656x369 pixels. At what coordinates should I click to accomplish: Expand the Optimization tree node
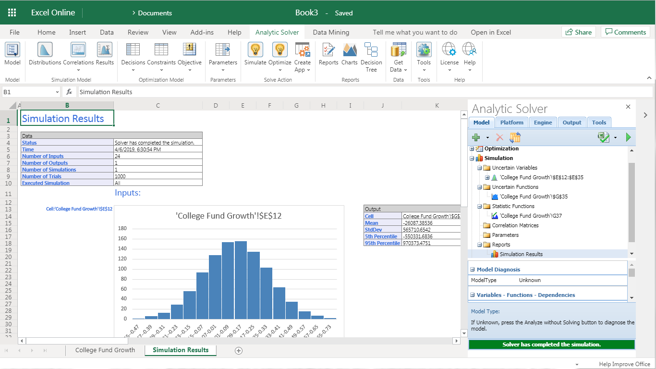pyautogui.click(x=472, y=149)
